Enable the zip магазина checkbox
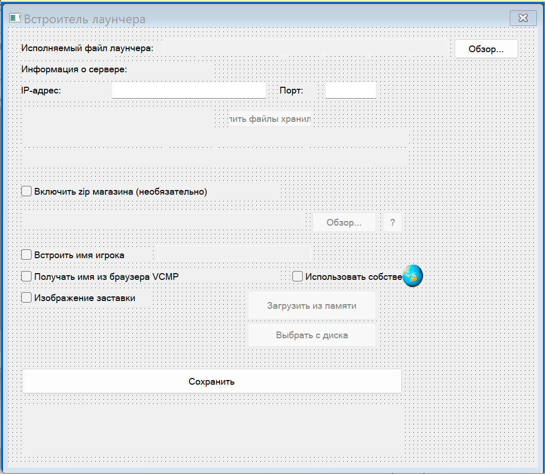545x474 pixels. (x=26, y=191)
